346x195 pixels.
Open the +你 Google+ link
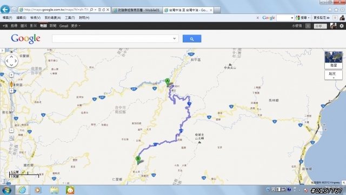click(5, 26)
